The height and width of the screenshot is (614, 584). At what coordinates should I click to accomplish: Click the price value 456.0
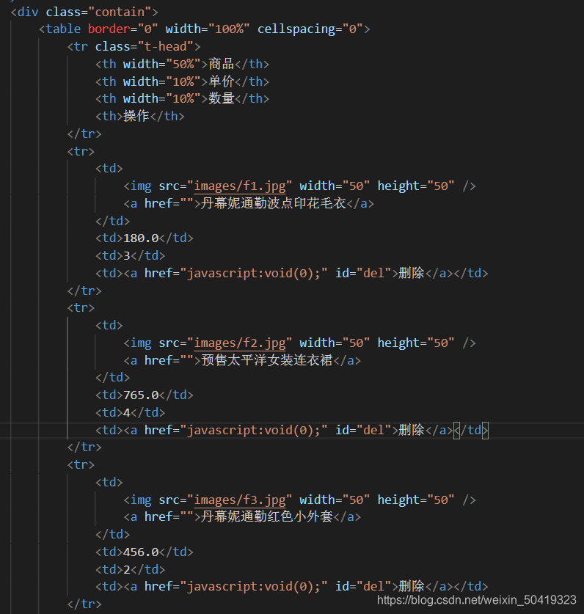point(141,552)
